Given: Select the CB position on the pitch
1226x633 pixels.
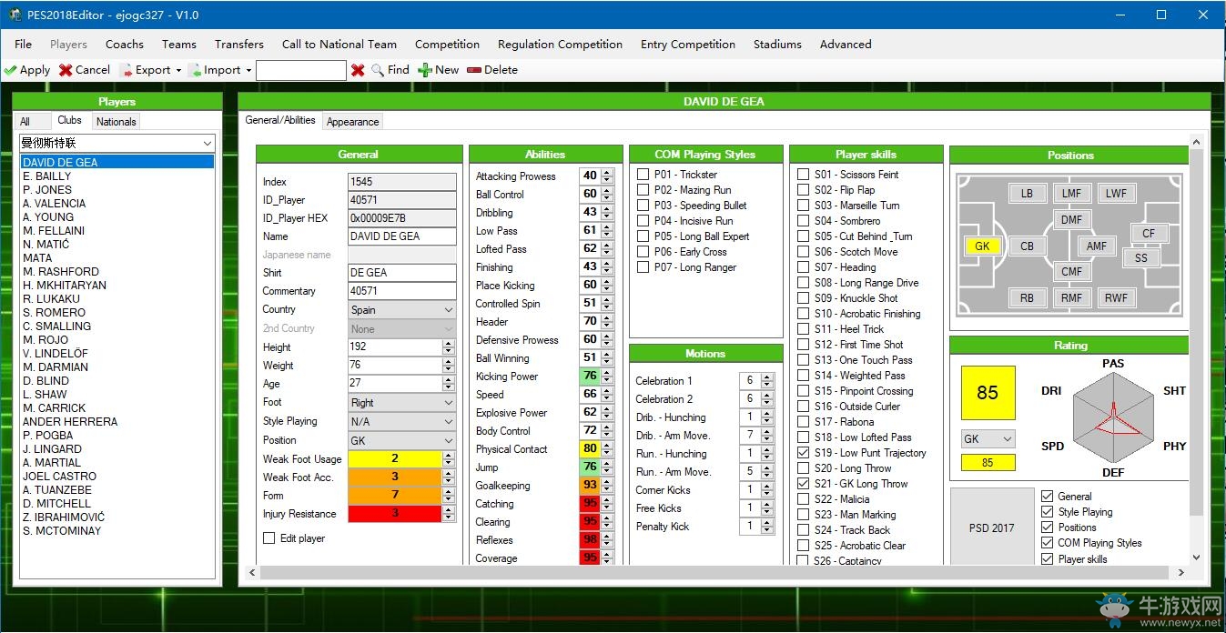Looking at the screenshot, I should coord(1027,246).
